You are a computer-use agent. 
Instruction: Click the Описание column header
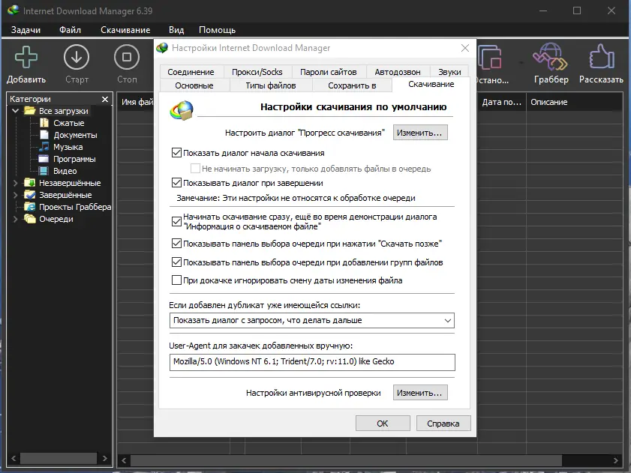[574, 102]
